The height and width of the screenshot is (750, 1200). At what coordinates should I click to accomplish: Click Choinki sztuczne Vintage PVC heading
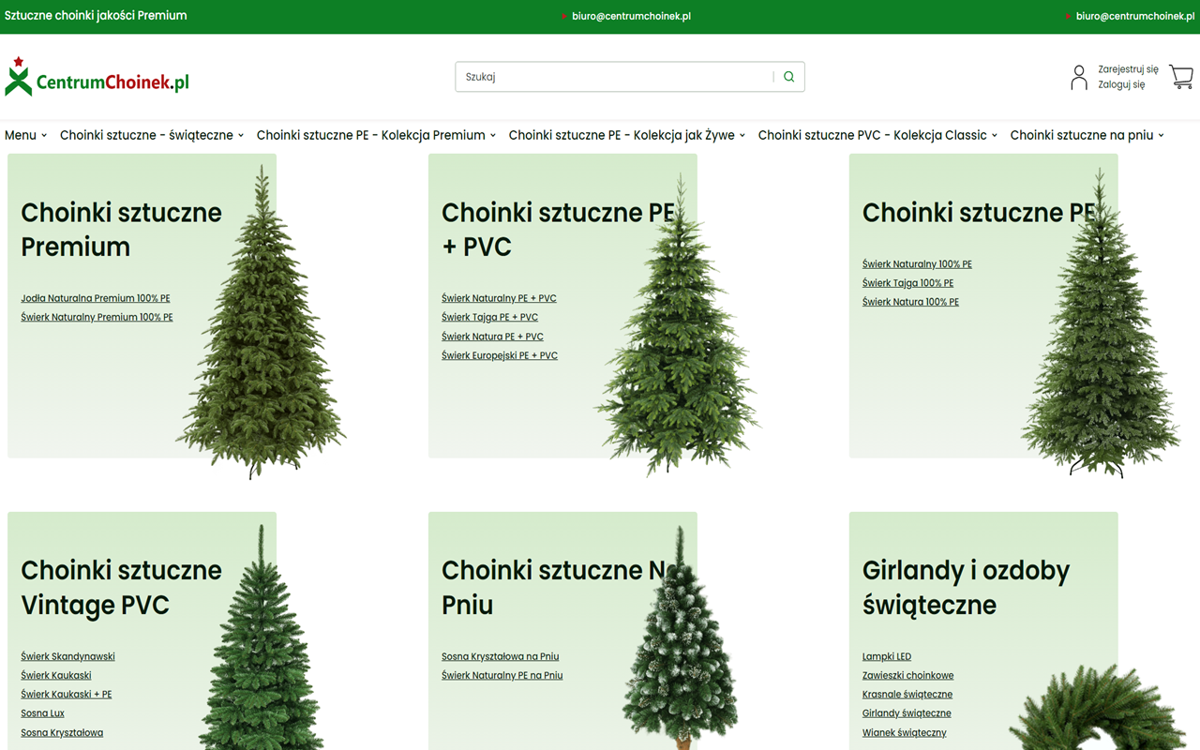tap(121, 588)
